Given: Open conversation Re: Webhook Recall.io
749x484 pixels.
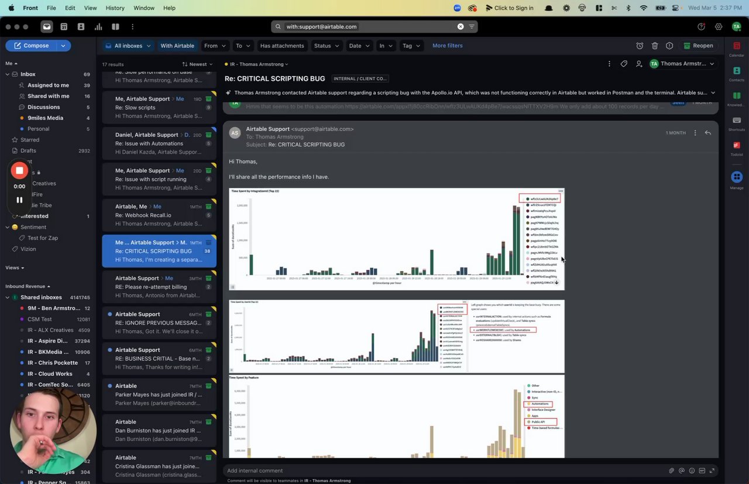Looking at the screenshot, I should 159,215.
